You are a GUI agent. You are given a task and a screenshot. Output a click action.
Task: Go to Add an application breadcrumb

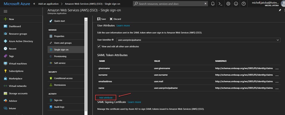tap(48, 4)
